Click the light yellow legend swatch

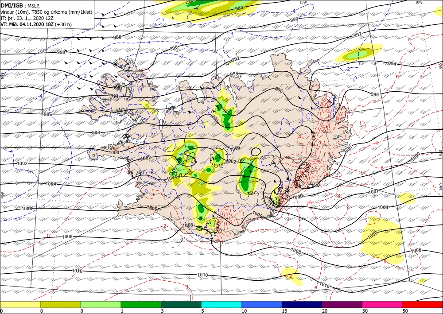pos(20,304)
